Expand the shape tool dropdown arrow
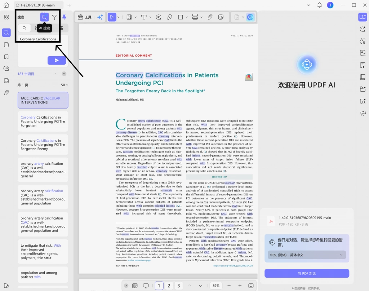This screenshot has height=291, width=369. tap(187, 17)
